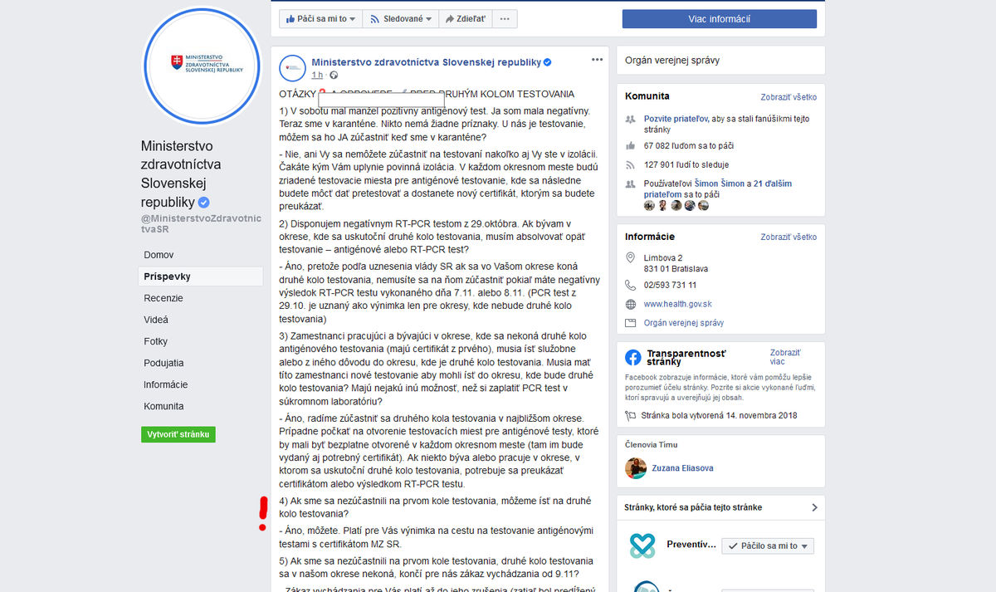Select 'Príspevky' in the left sidebar
Screen dimensions: 996x592
(x=167, y=276)
